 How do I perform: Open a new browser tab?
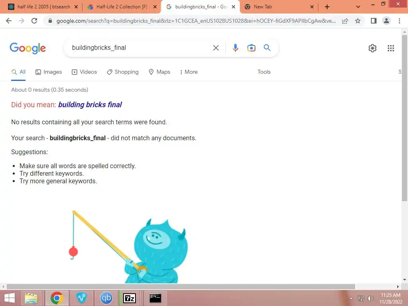click(327, 7)
